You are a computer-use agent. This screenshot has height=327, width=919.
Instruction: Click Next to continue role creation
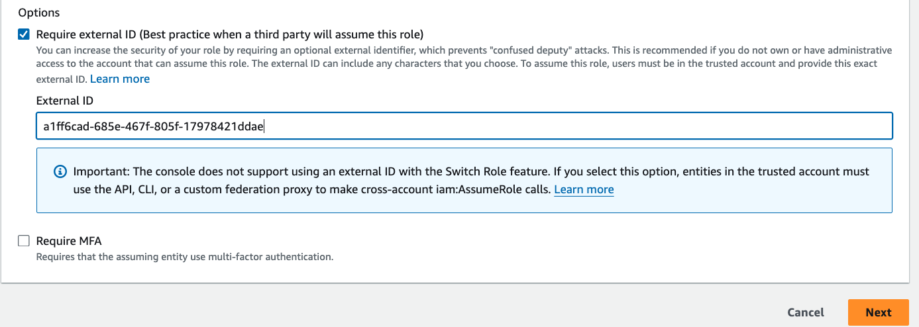tap(879, 312)
